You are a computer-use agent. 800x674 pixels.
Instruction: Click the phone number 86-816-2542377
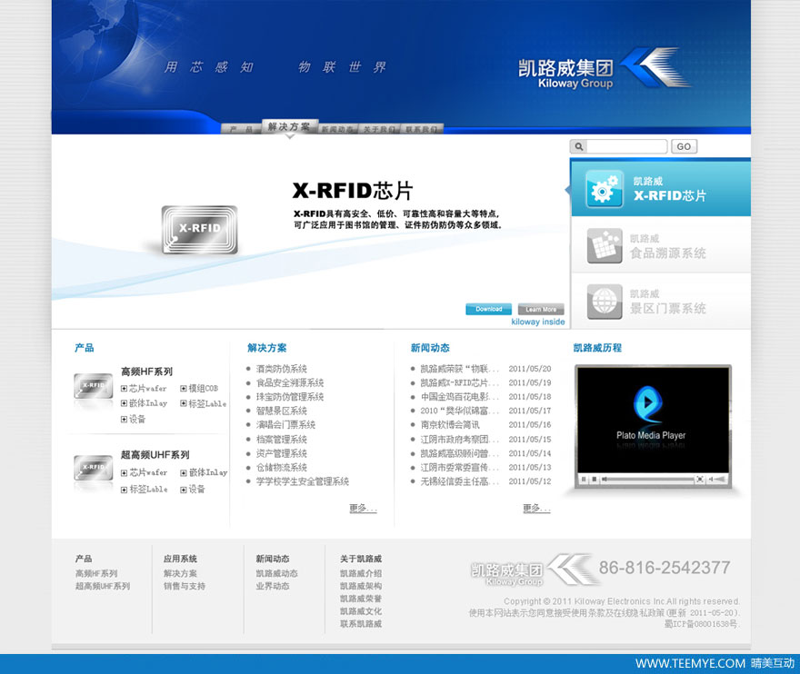[x=665, y=568]
